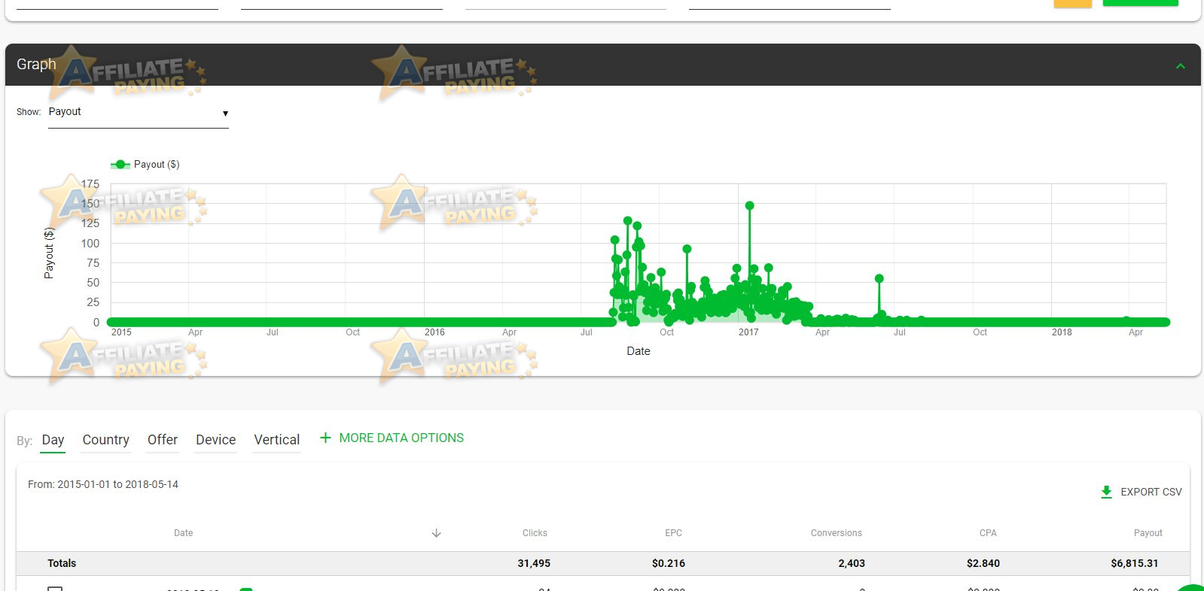Toggle the Payout ($) legend series
Viewport: 1204px width, 591px height.
pos(145,165)
